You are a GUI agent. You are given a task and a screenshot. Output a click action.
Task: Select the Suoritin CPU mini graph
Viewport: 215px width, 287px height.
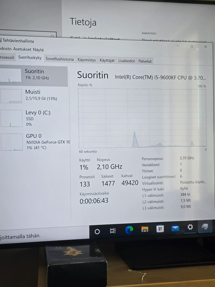(x=10, y=75)
